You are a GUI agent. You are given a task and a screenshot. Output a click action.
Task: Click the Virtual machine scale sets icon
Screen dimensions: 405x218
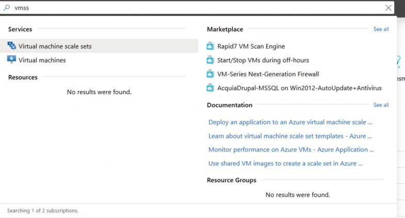tap(12, 46)
